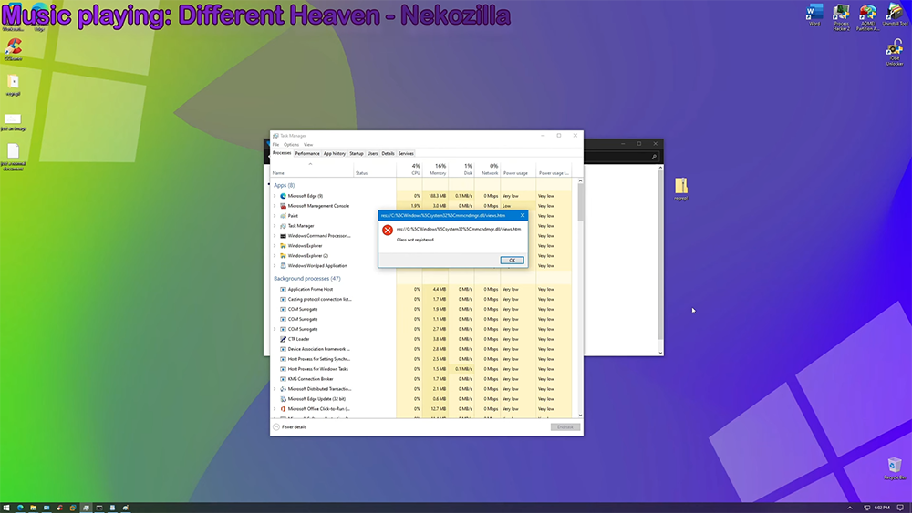Sort processes by the Memory column
912x513 pixels.
[x=436, y=169]
